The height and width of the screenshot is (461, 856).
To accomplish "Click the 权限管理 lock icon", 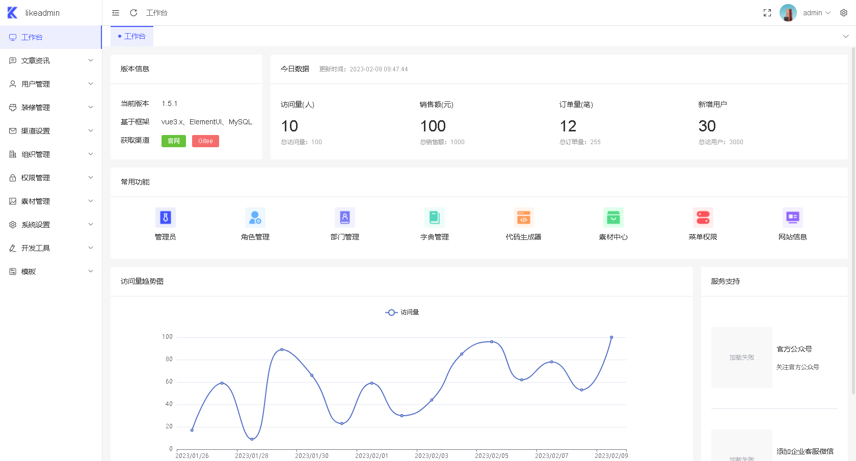I will tap(13, 178).
